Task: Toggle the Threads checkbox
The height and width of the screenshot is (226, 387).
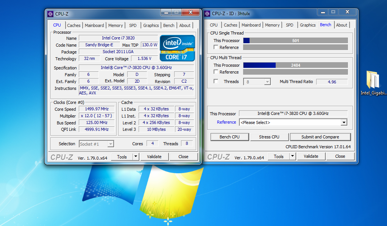Action: (216, 82)
